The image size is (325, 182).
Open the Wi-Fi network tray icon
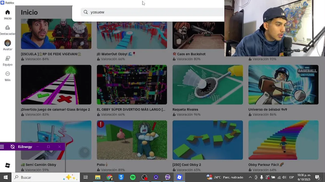[279, 177]
